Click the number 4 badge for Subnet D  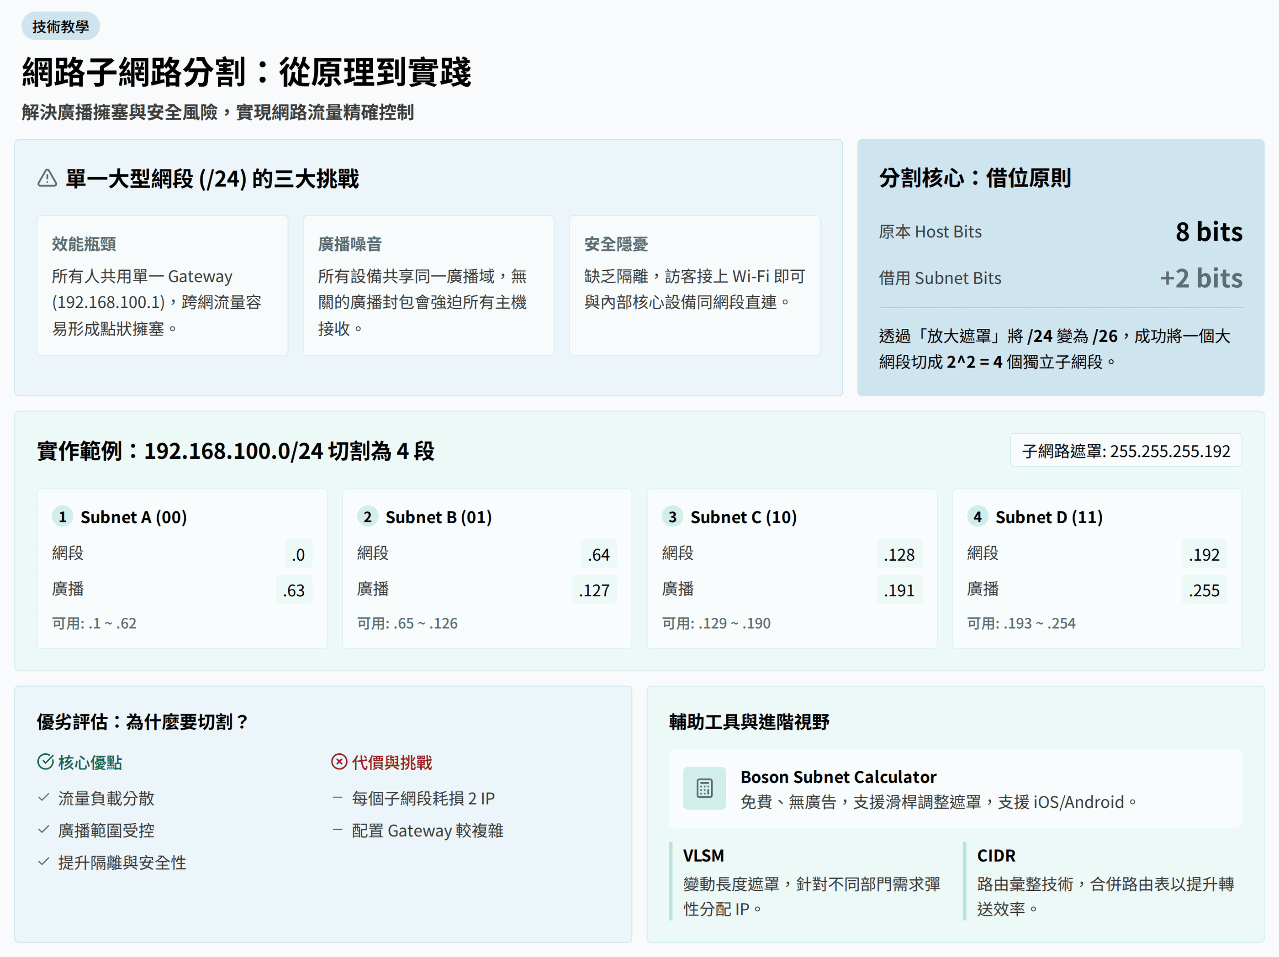(978, 517)
